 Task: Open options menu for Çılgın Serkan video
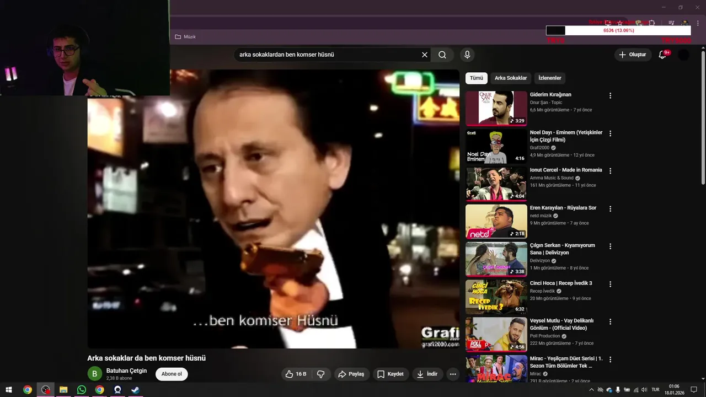click(x=610, y=246)
